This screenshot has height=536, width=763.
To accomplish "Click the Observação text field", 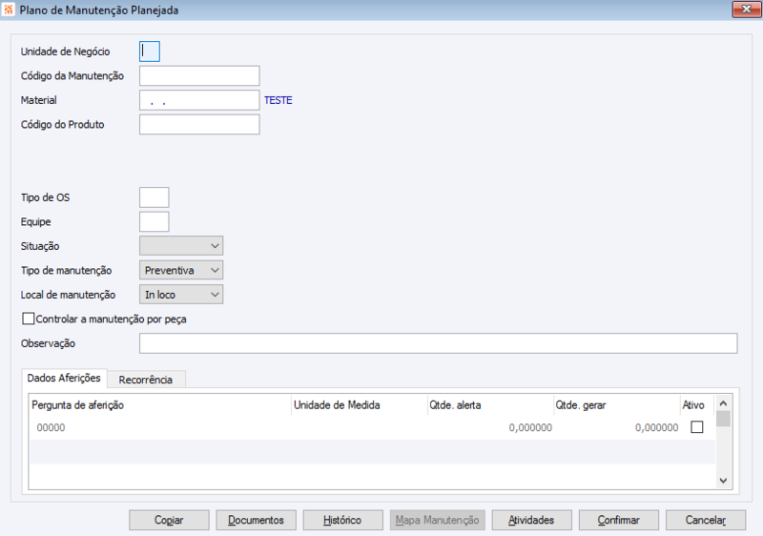I will (x=439, y=343).
